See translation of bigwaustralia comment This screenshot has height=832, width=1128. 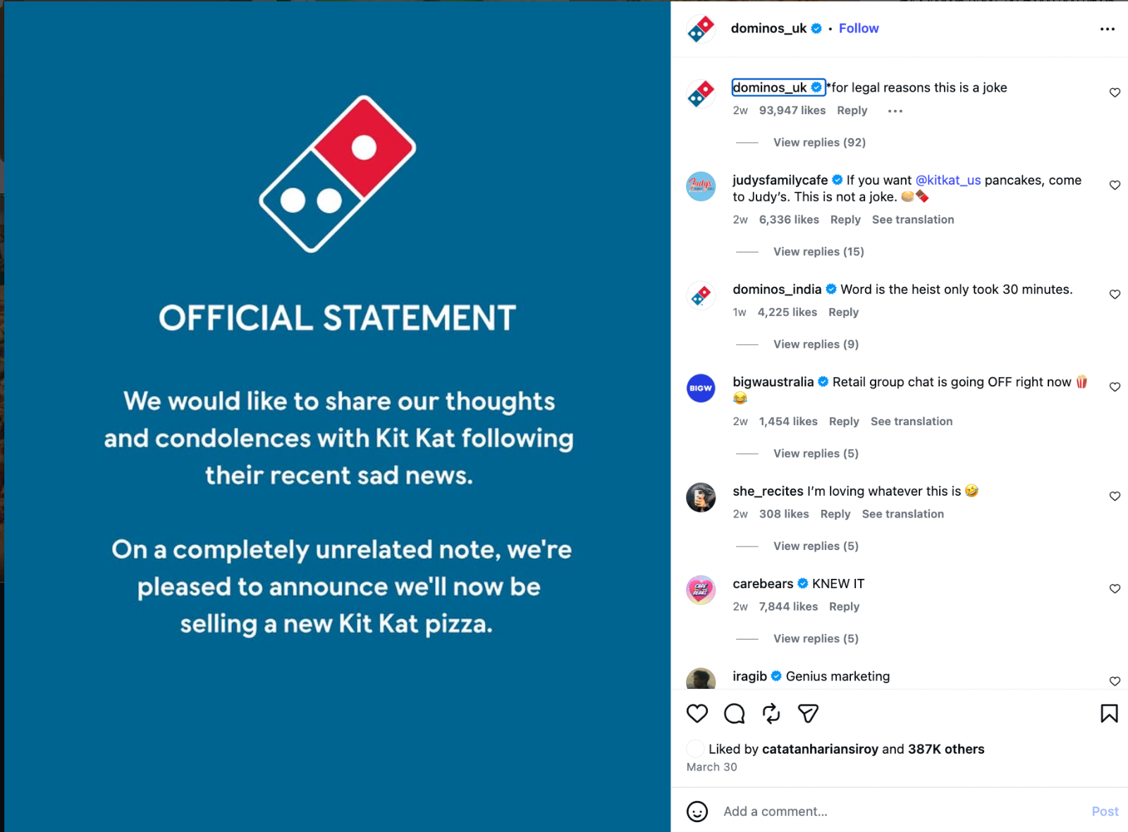(x=912, y=422)
